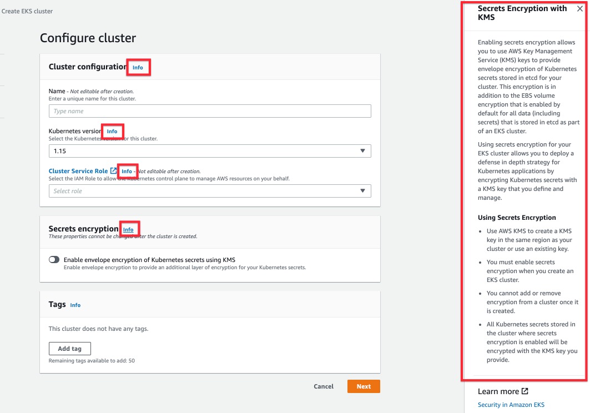590x413 pixels.
Task: Click the Configure cluster page heading
Action: point(88,38)
